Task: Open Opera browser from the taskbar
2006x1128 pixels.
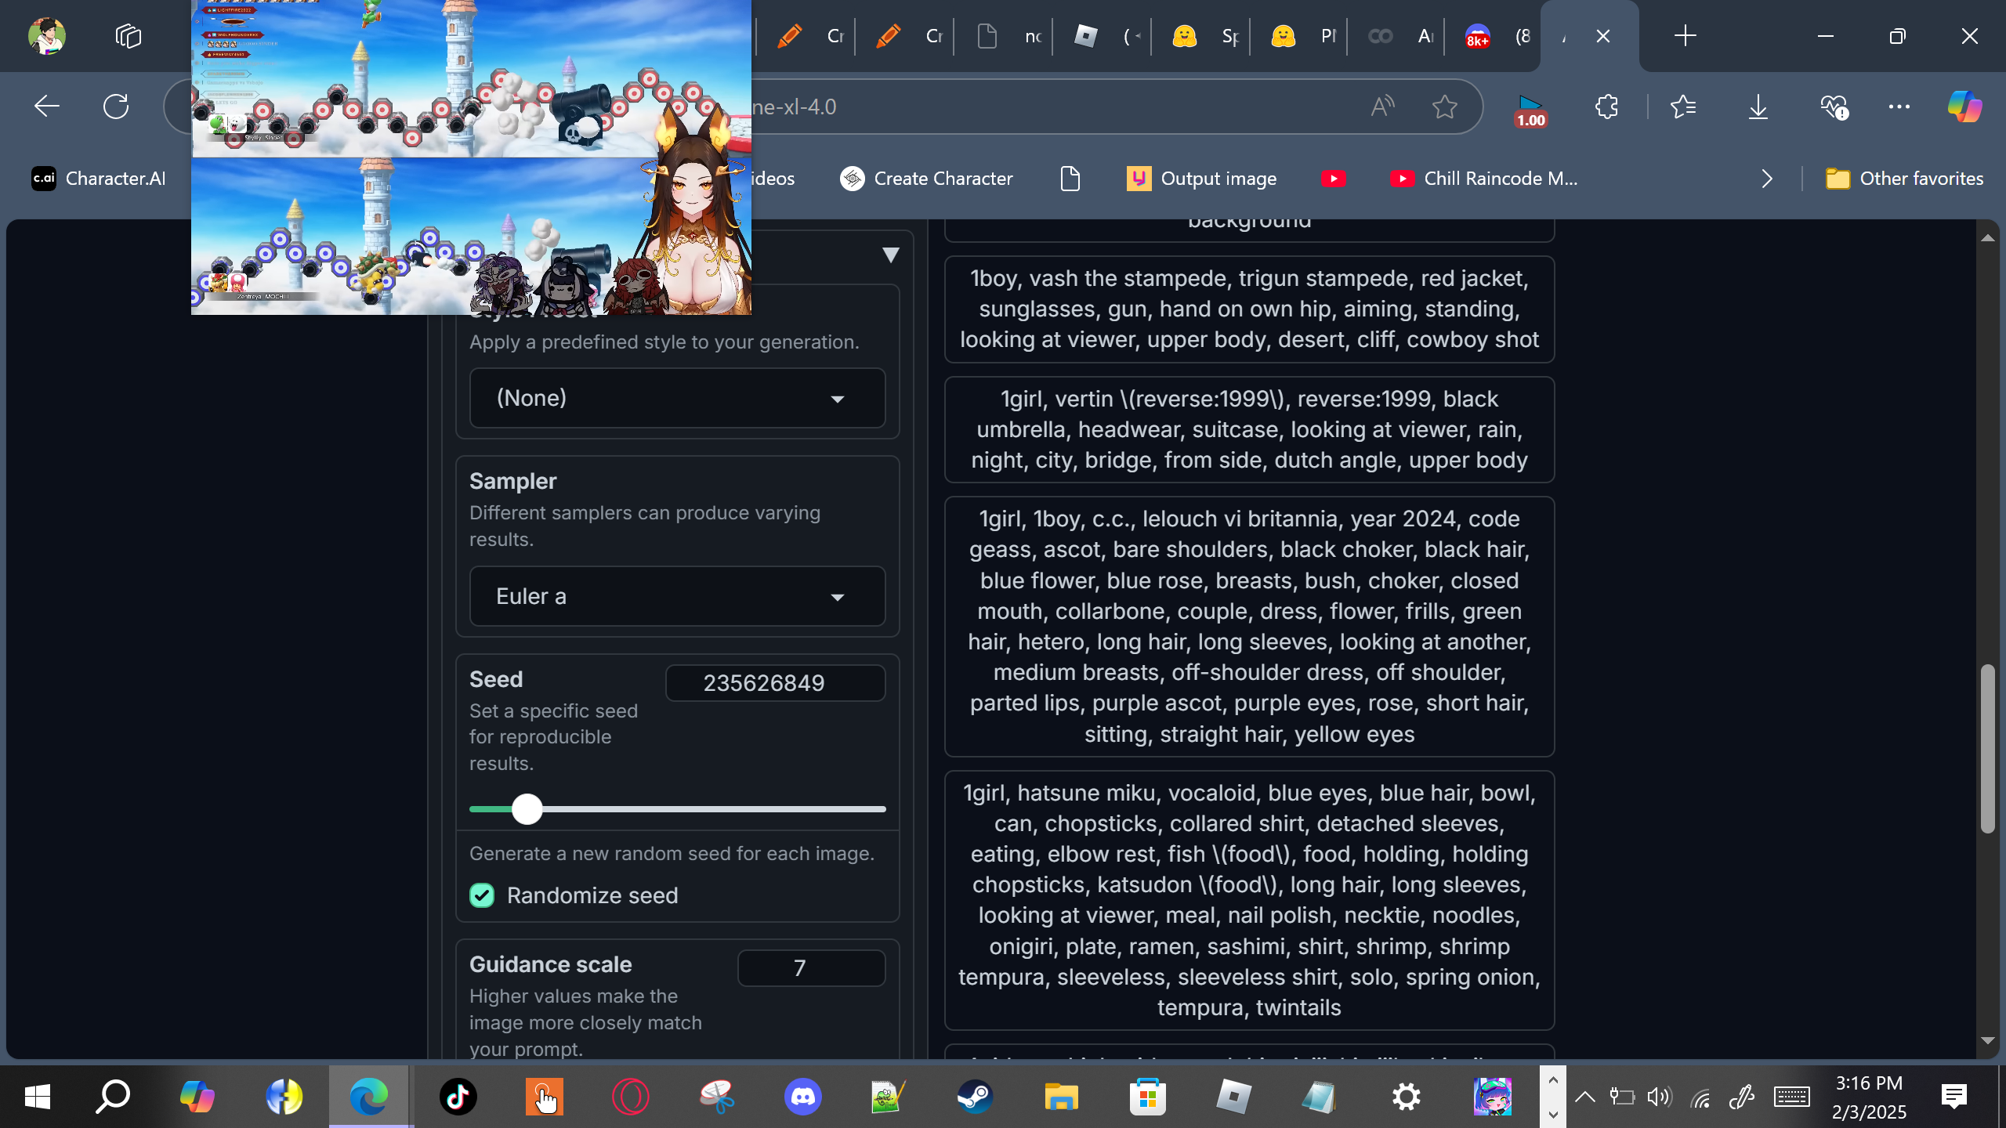Action: click(x=631, y=1097)
